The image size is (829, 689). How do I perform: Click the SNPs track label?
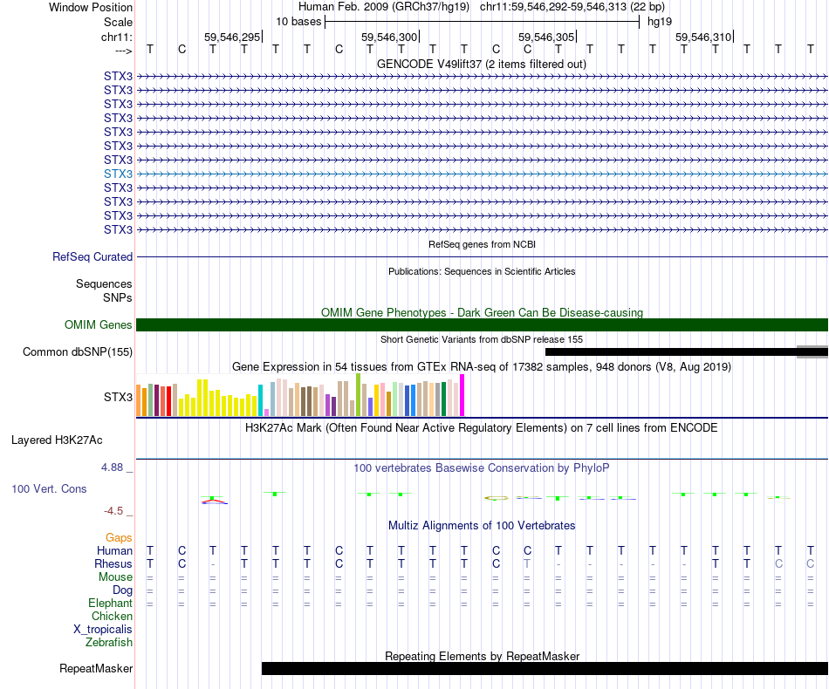point(118,297)
